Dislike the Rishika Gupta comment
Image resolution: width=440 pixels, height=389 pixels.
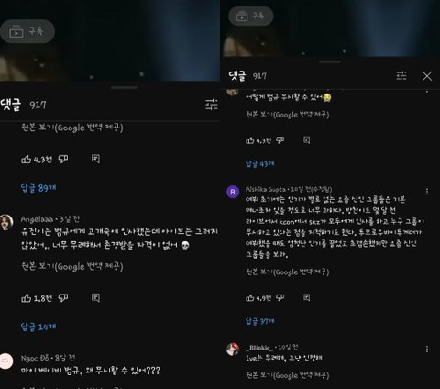click(x=280, y=297)
